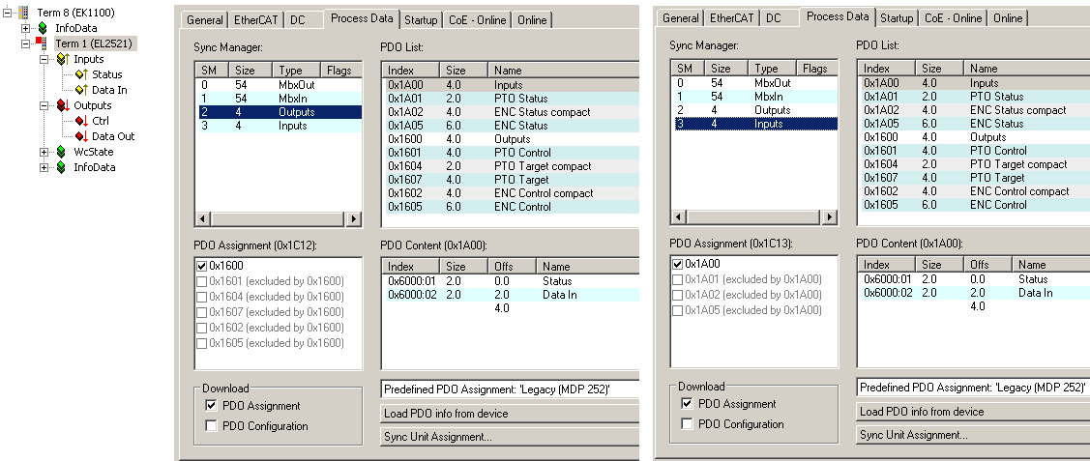Open Predefined PDO Assignment dropdown in left panel
The height and width of the screenshot is (461, 1090).
tap(510, 389)
